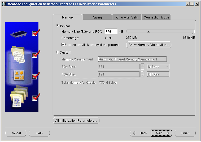Minimize the Database Configuration Assistant window
The height and width of the screenshot is (142, 201).
187,4
